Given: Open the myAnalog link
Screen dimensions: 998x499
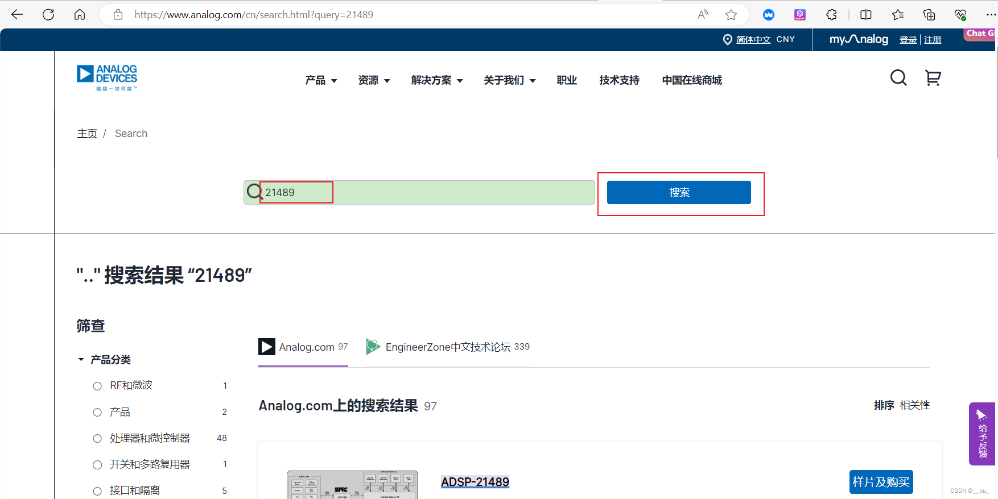Looking at the screenshot, I should point(859,39).
